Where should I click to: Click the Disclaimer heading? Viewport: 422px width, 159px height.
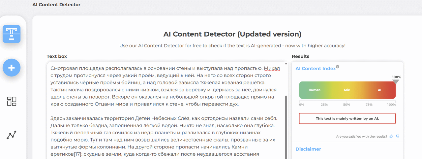click(x=308, y=149)
